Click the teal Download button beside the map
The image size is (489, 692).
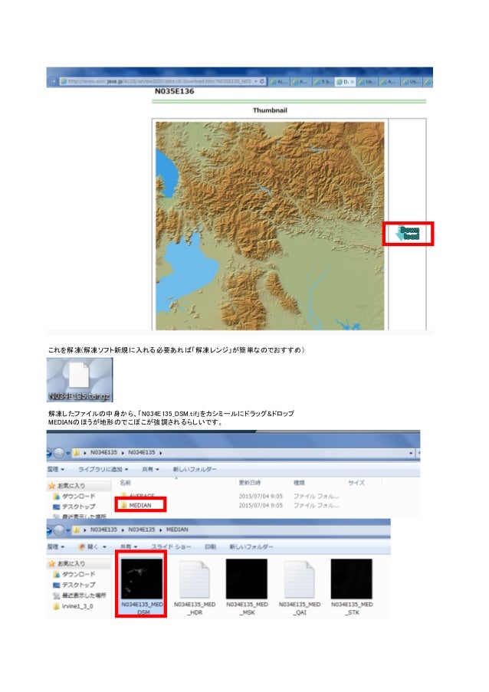pyautogui.click(x=409, y=234)
